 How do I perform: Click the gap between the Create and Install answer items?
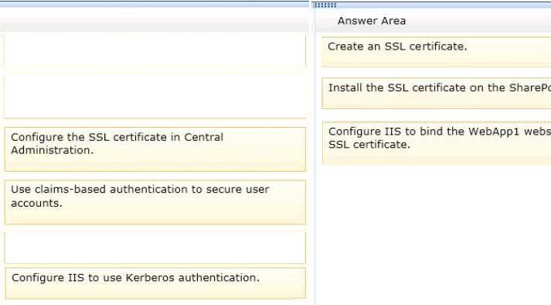tap(436, 73)
